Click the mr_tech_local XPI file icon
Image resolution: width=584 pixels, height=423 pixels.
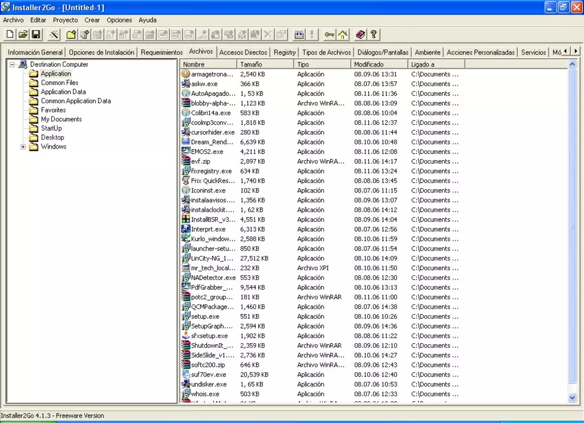[186, 268]
